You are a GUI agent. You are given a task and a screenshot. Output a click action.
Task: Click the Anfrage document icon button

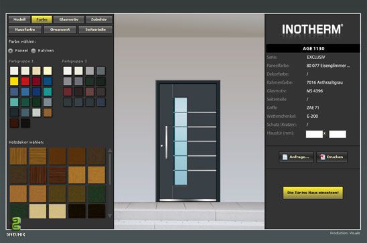point(296,157)
